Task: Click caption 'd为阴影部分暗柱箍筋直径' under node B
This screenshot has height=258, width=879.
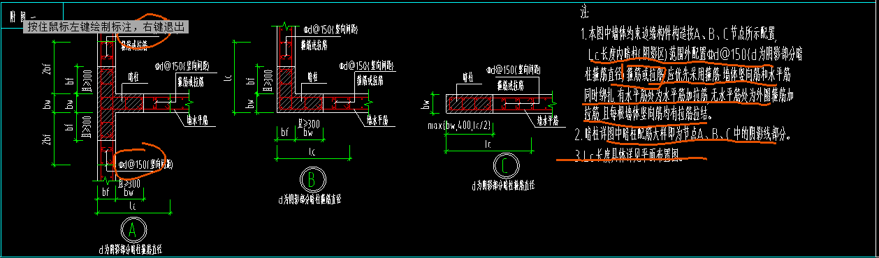Action: click(x=310, y=199)
